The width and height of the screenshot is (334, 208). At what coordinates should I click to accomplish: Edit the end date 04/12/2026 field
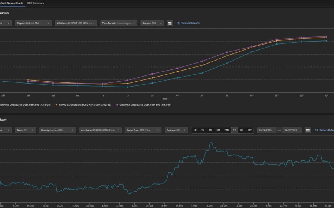292,130
